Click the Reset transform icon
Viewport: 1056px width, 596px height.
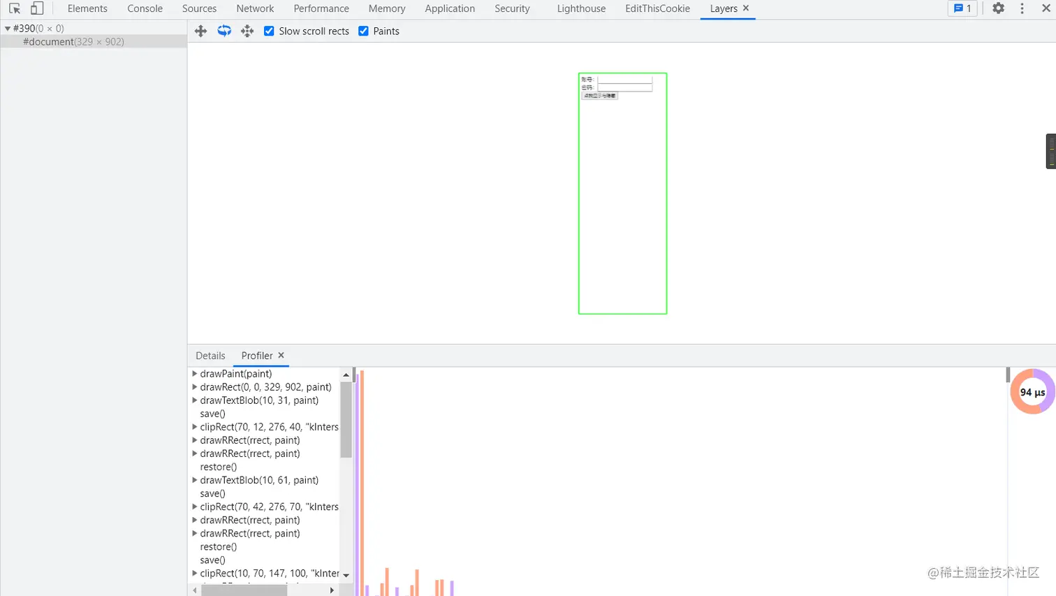(x=247, y=31)
